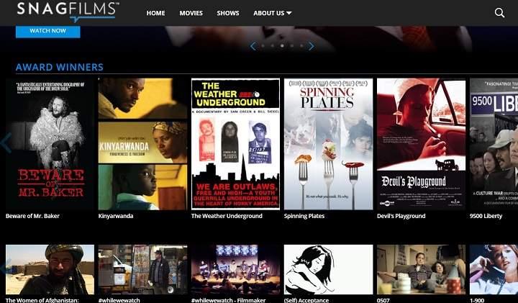
Task: Select the first carousel pagination dot
Action: point(263,46)
